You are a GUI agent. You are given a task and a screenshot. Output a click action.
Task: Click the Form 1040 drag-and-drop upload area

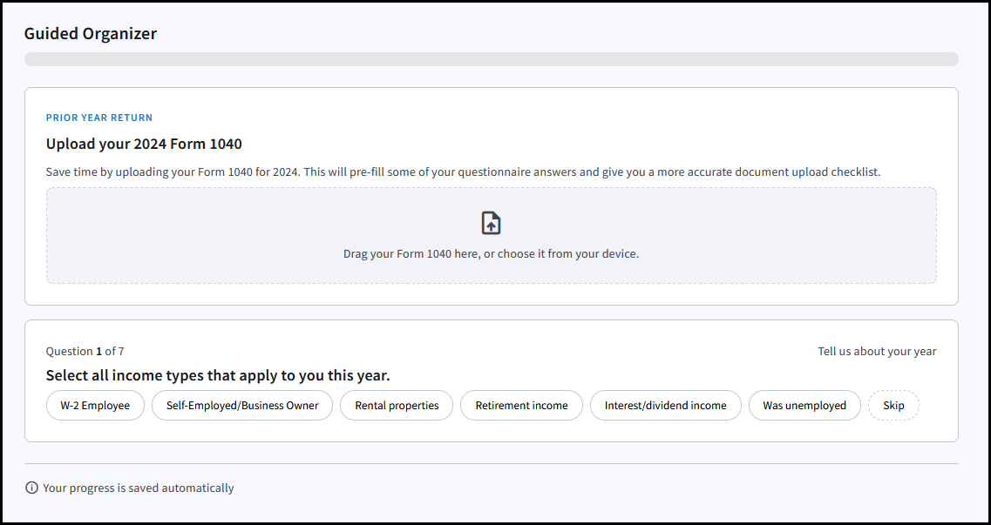(x=491, y=235)
